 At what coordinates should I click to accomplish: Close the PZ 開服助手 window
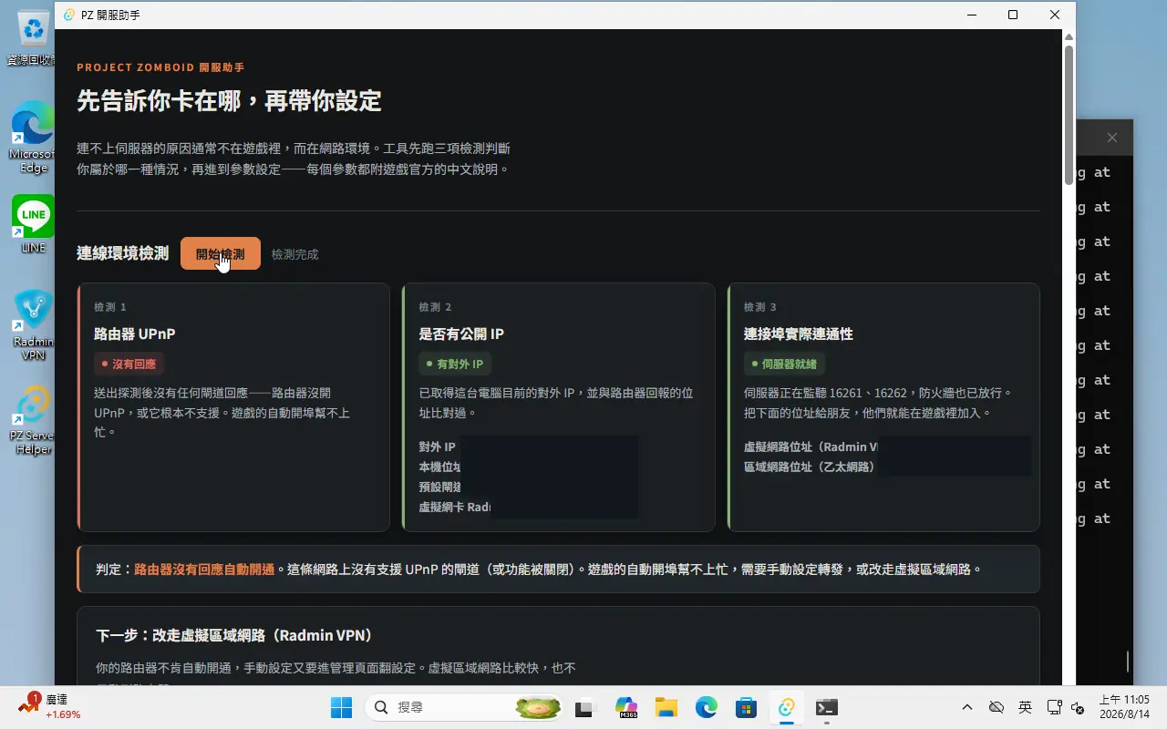point(1055,15)
